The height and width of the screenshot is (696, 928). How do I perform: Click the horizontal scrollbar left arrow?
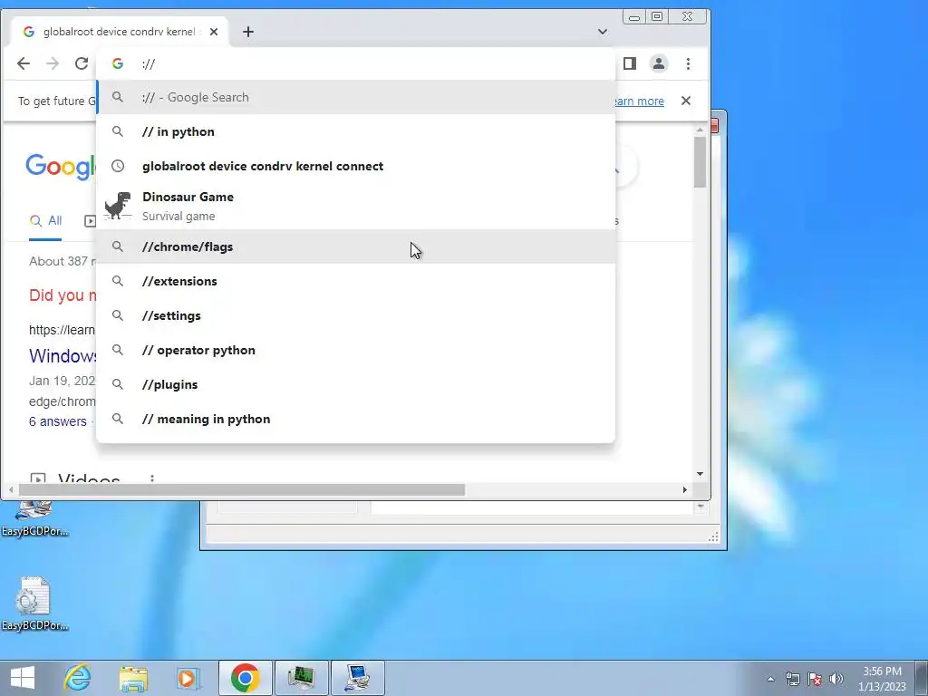(x=11, y=490)
